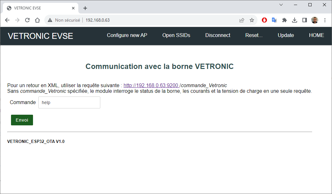Close the VETRONIC EVSE tab
Image resolution: width=332 pixels, height=194 pixels.
(x=73, y=8)
